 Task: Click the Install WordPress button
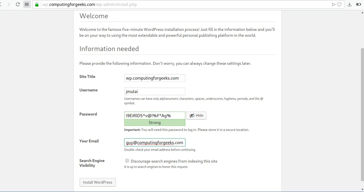point(97,182)
